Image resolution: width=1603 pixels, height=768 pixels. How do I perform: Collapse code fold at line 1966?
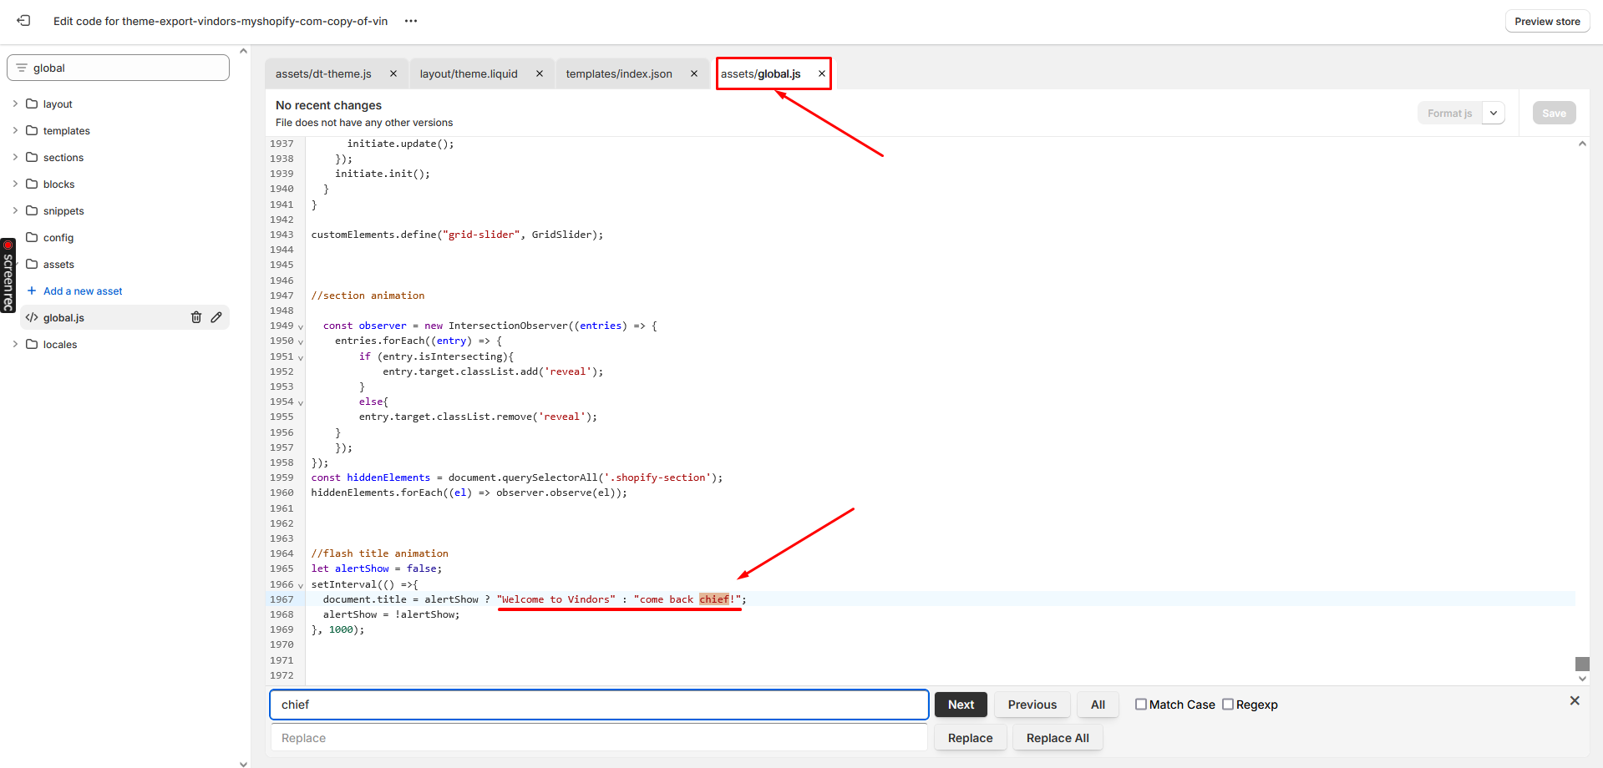coord(301,585)
